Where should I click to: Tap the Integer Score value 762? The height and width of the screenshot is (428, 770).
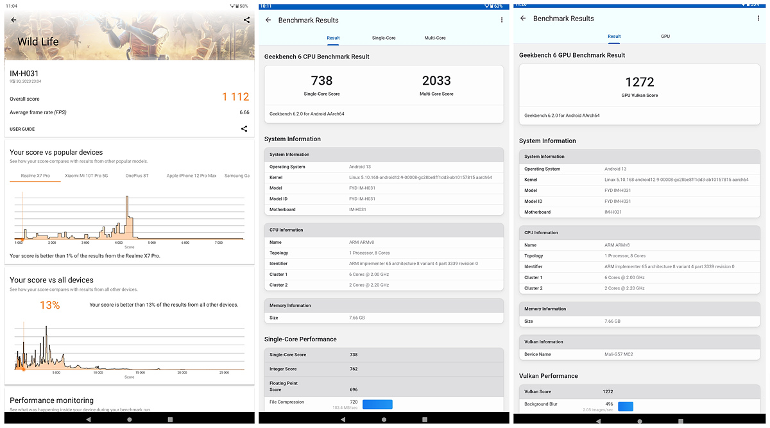click(x=354, y=369)
